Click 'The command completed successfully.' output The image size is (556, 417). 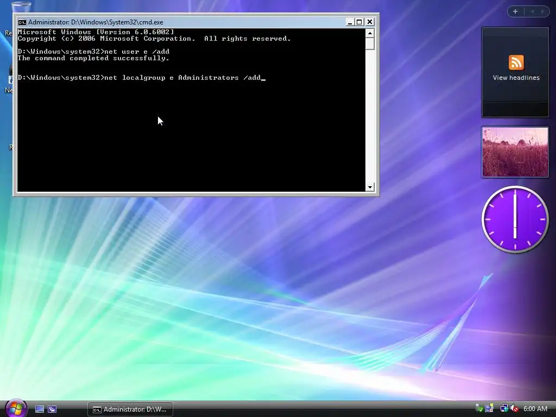tap(93, 58)
